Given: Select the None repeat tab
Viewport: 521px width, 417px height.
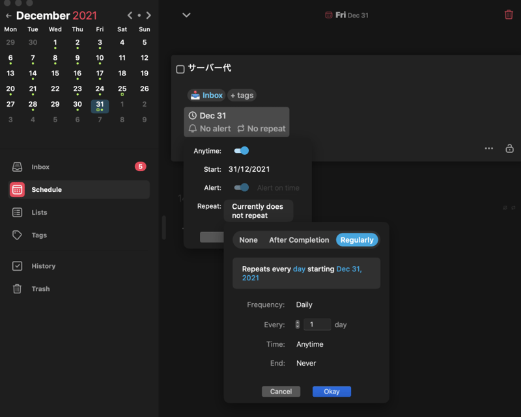Looking at the screenshot, I should tap(248, 240).
